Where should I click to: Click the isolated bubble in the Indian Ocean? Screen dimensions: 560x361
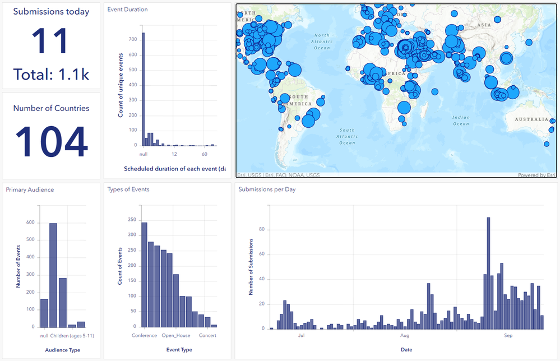click(434, 92)
